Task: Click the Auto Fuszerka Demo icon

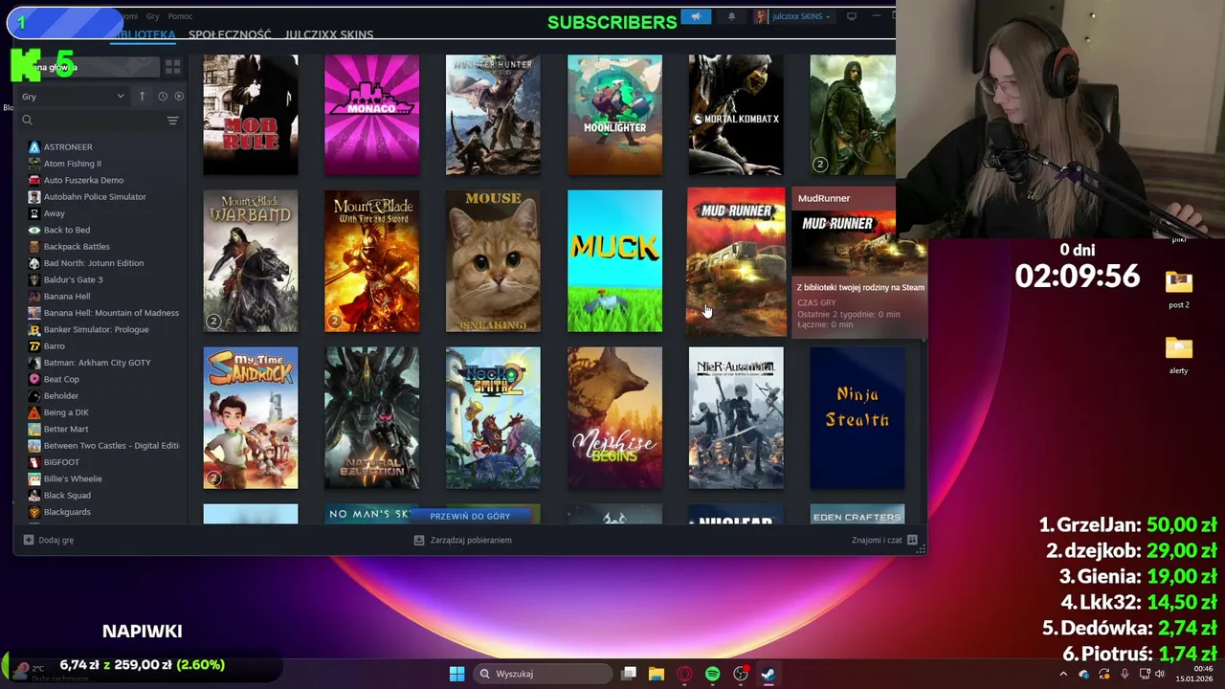Action: 34,180
